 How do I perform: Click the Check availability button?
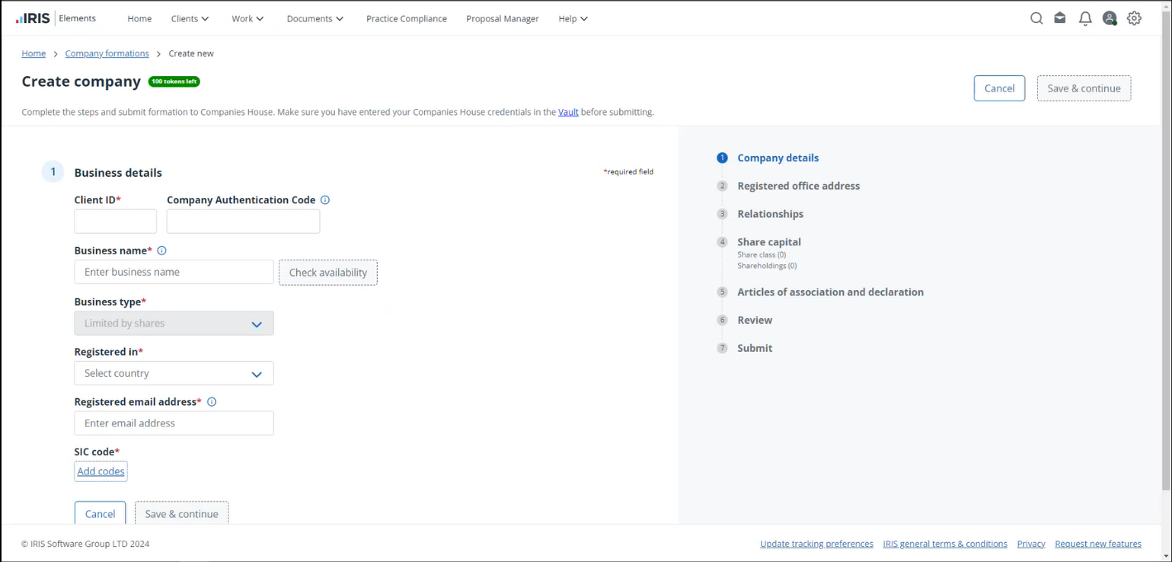pyautogui.click(x=327, y=273)
